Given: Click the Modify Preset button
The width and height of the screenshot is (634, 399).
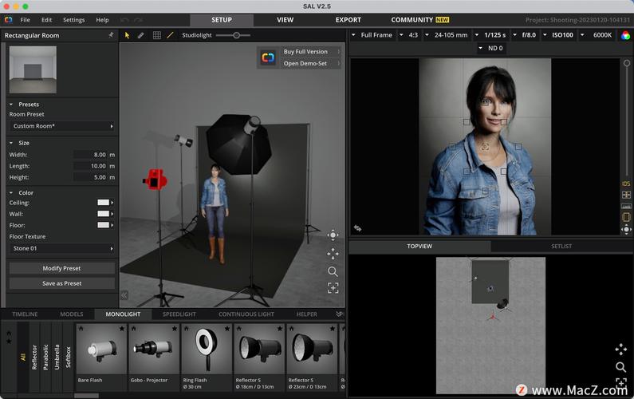Looking at the screenshot, I should pos(61,268).
